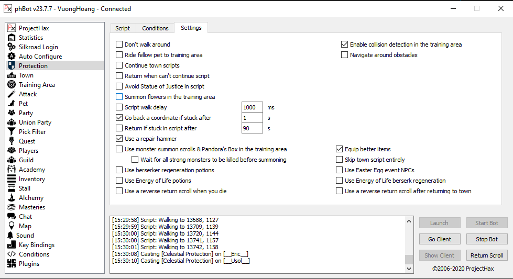Click the Plugins puzzle icon
The height and width of the screenshot is (279, 513).
pos(12,264)
